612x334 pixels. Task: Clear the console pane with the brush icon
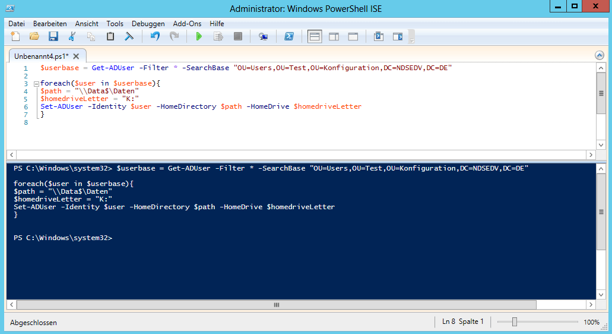pyautogui.click(x=129, y=37)
